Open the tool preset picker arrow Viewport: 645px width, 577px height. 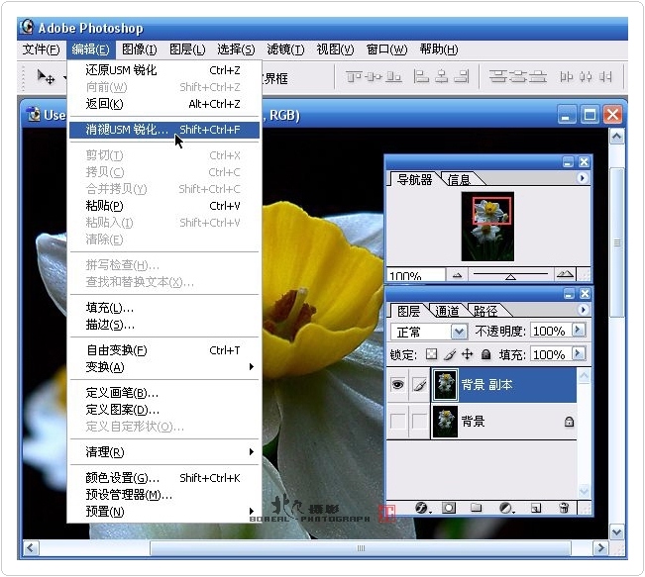tap(64, 77)
